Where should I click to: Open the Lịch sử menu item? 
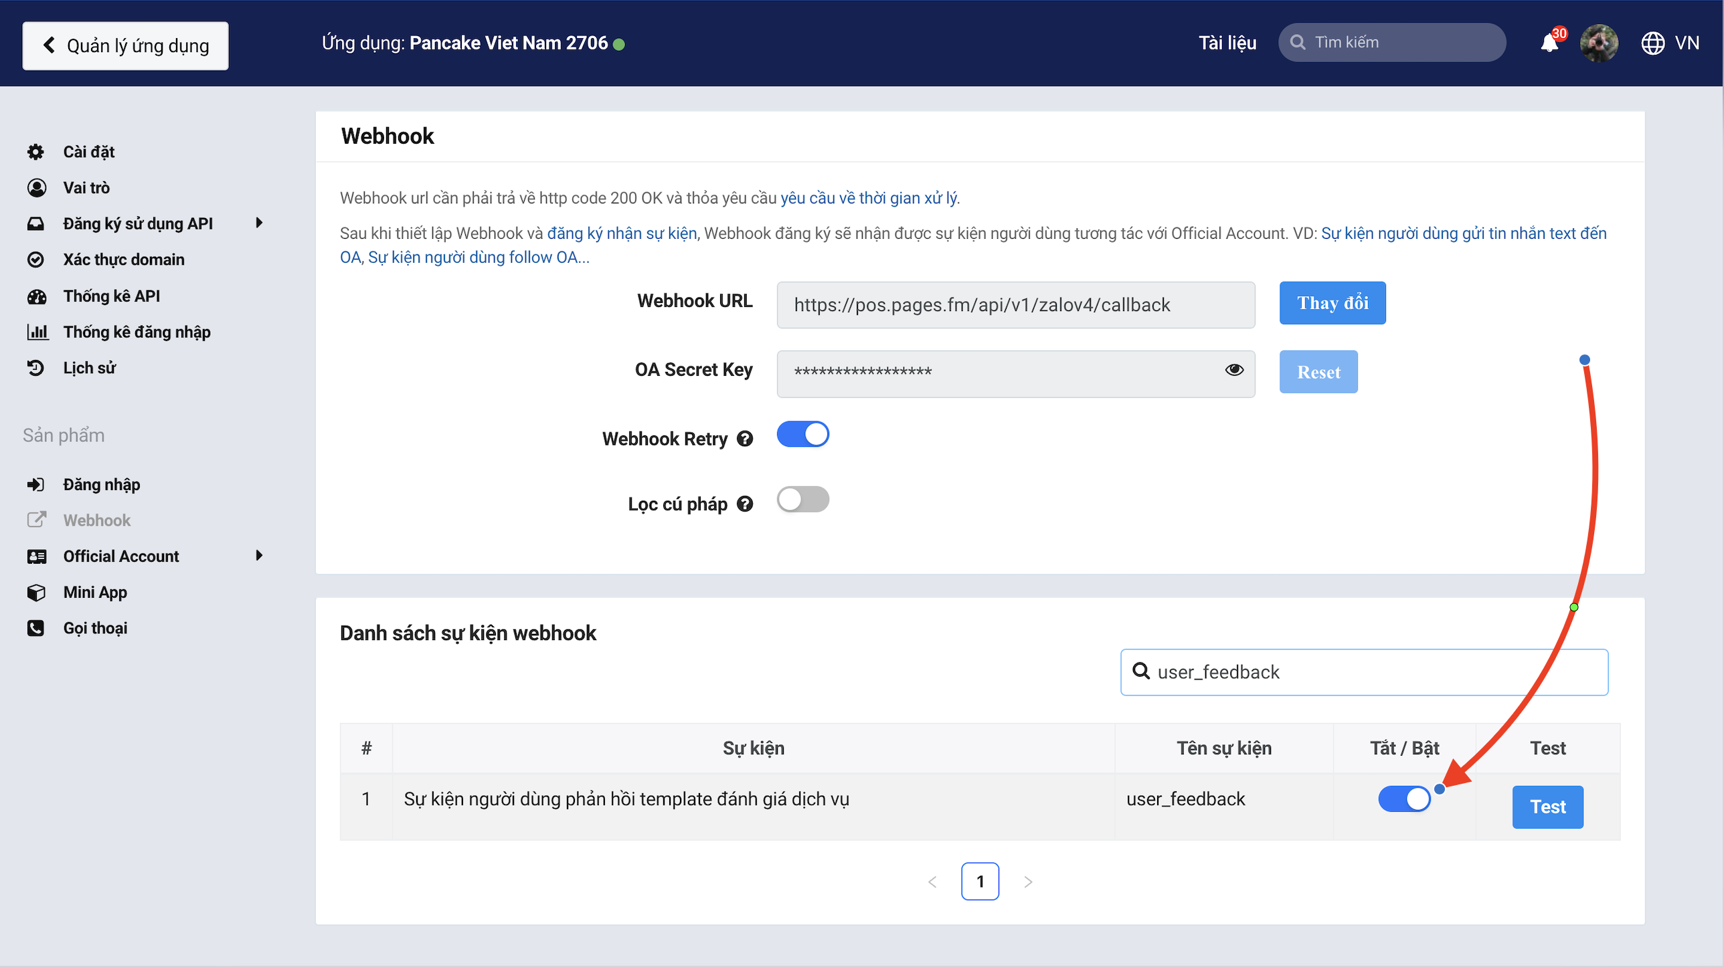tap(89, 368)
